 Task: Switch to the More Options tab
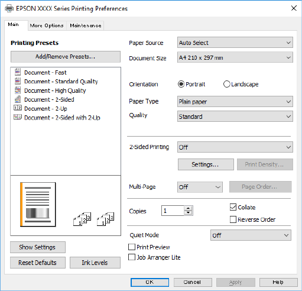pyautogui.click(x=47, y=25)
